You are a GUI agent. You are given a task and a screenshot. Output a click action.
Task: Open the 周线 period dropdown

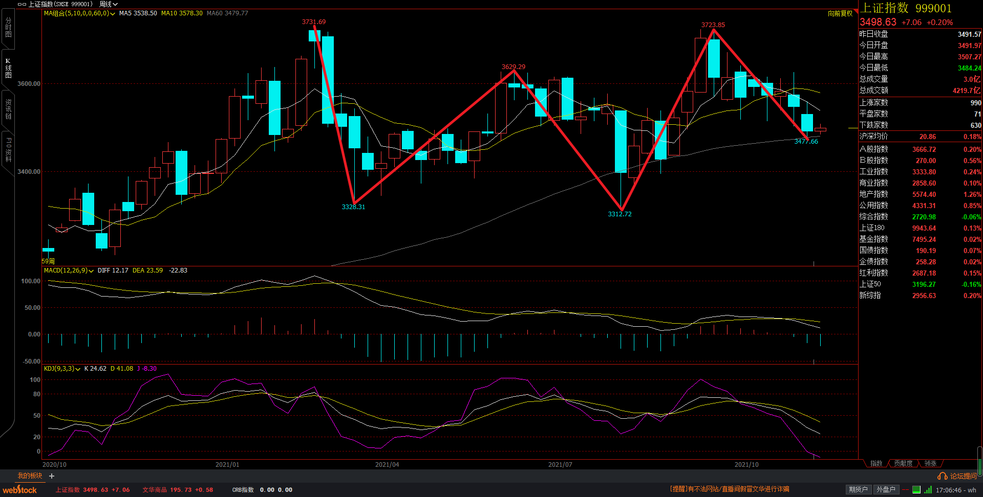point(109,4)
